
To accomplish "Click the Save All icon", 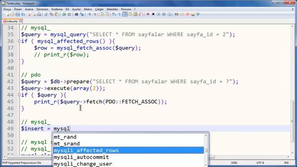I will point(23,14).
